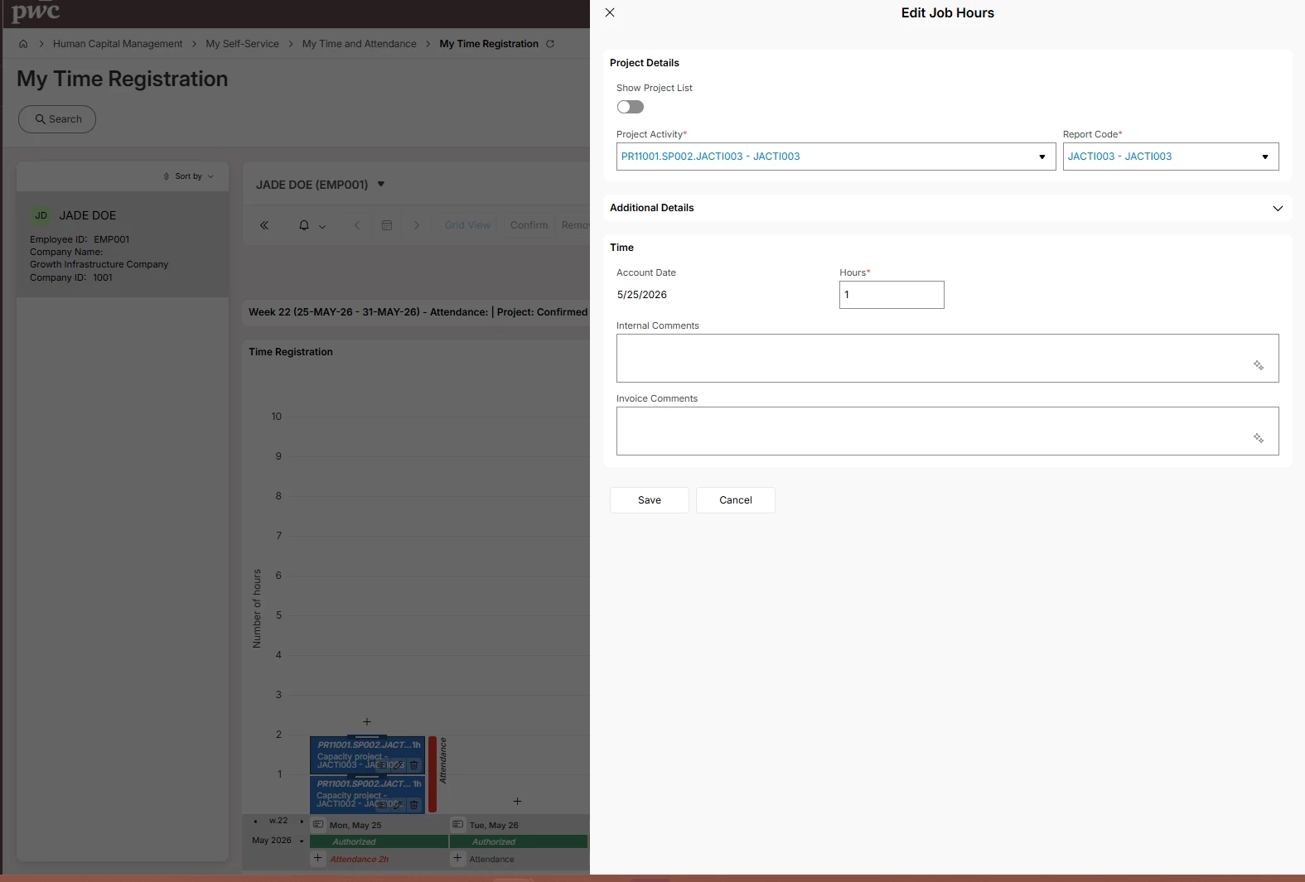
Task: Cancel editing job hours
Action: click(736, 500)
